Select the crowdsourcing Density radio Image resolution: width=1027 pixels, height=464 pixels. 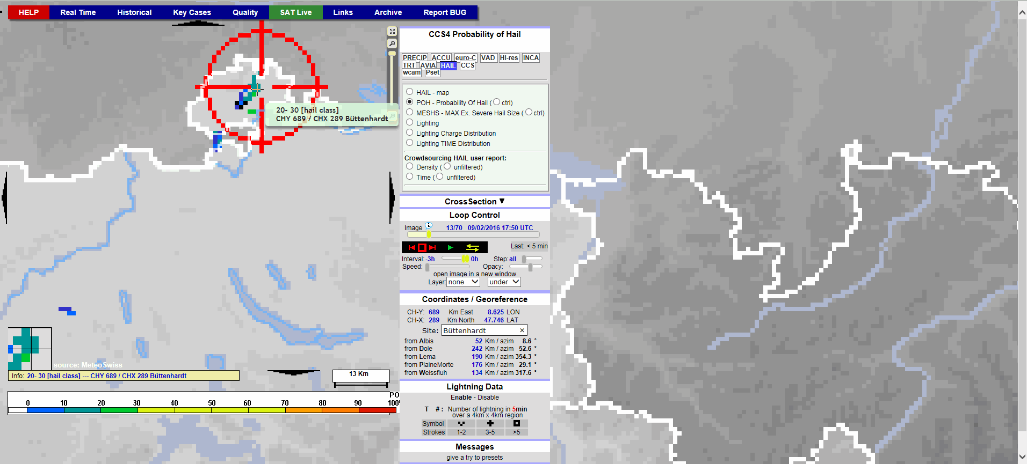tap(410, 166)
